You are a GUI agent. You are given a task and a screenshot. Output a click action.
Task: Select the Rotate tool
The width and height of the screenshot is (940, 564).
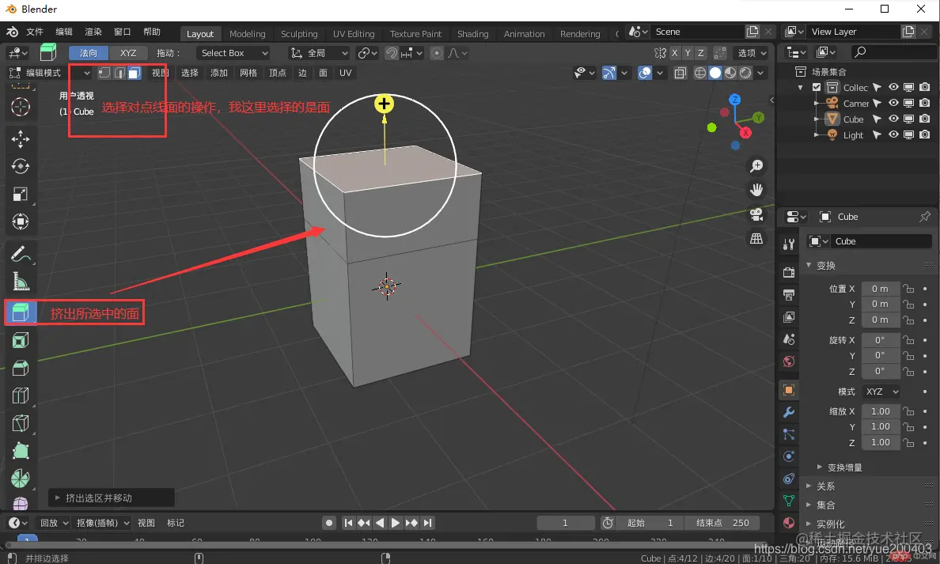click(21, 167)
